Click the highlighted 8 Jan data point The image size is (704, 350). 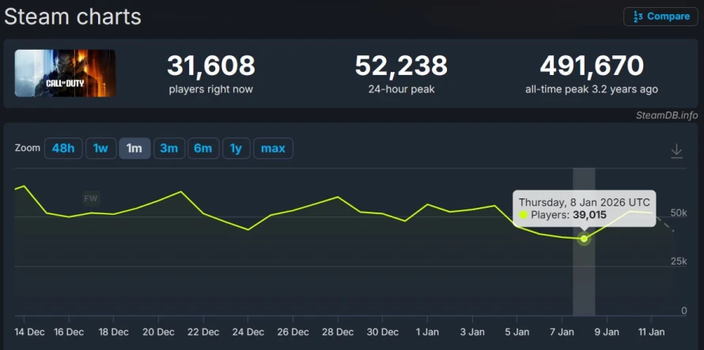click(584, 239)
